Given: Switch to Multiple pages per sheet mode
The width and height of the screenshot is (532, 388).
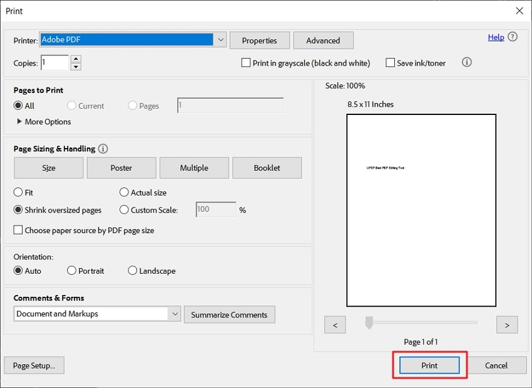Looking at the screenshot, I should coord(194,167).
